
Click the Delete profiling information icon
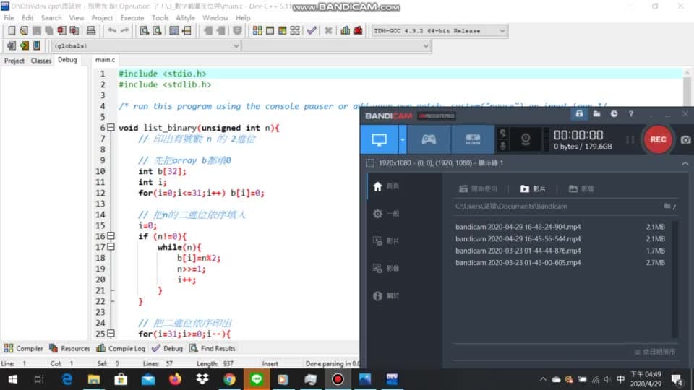358,30
